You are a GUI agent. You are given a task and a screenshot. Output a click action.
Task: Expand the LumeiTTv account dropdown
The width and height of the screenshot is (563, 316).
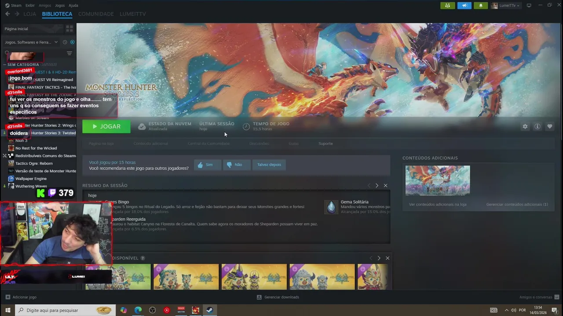[x=506, y=5]
